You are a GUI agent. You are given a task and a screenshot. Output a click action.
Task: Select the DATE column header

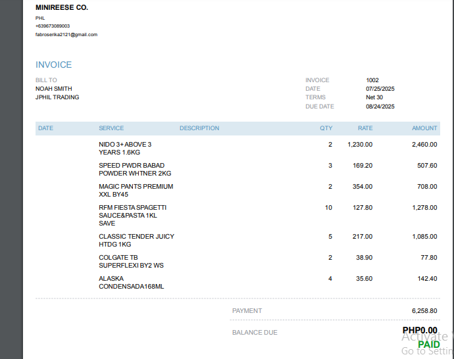coord(46,128)
